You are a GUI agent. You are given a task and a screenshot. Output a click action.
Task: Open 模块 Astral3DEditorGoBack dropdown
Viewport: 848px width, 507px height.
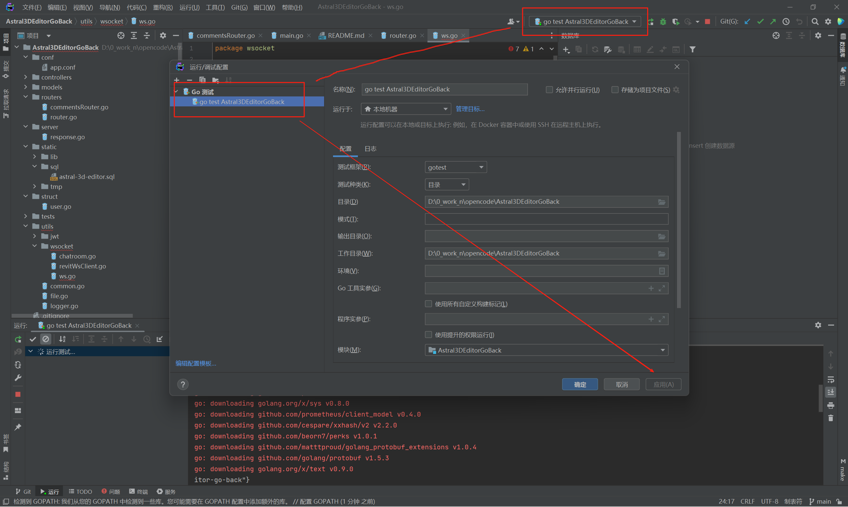tap(547, 350)
